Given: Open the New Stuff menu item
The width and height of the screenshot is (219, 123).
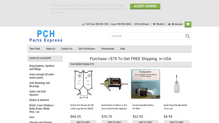Looking at the screenshot, I should [35, 49].
